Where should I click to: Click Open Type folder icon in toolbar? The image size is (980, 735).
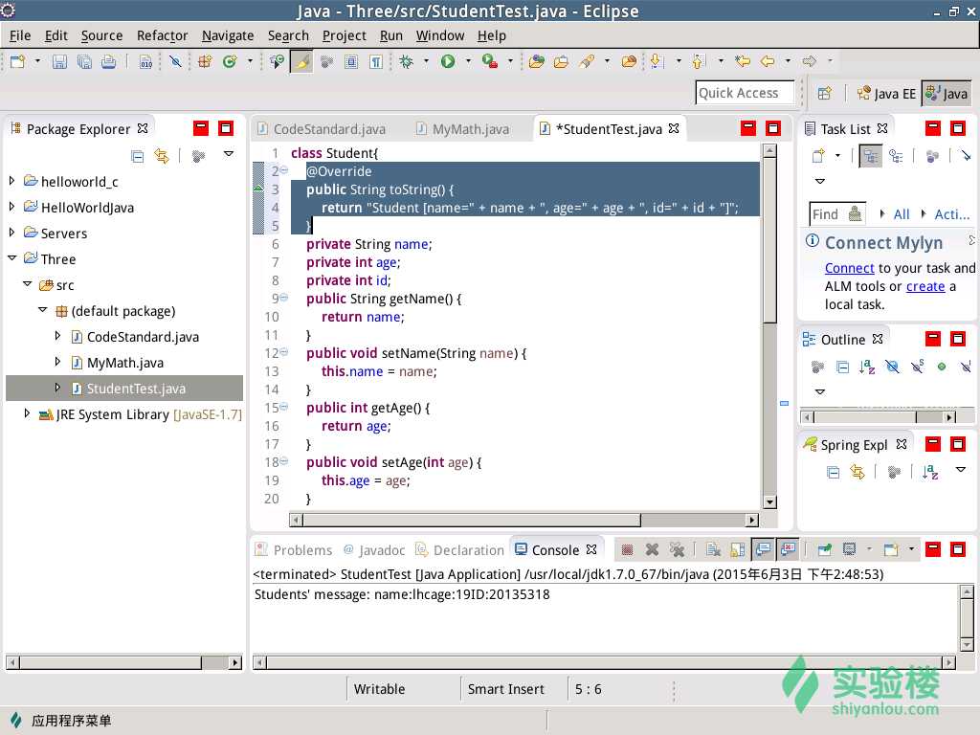[x=536, y=61]
